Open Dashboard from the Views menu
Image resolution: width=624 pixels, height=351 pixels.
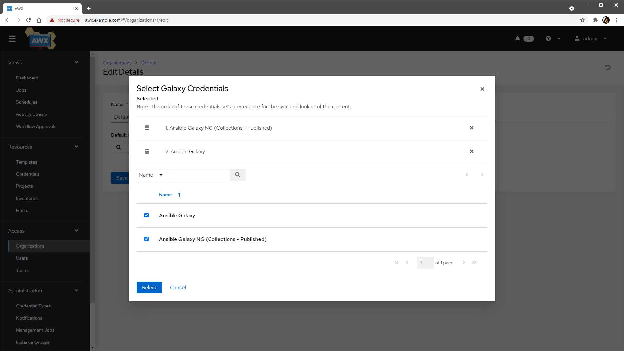[x=27, y=78]
